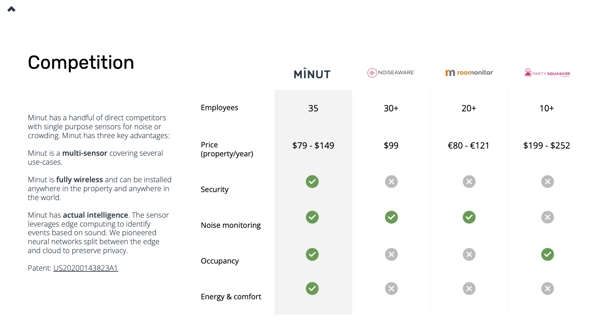Screen dimensions: 595x335
Task: Click Party Squasher's green Occupancy checkmark
Action: pos(547,255)
